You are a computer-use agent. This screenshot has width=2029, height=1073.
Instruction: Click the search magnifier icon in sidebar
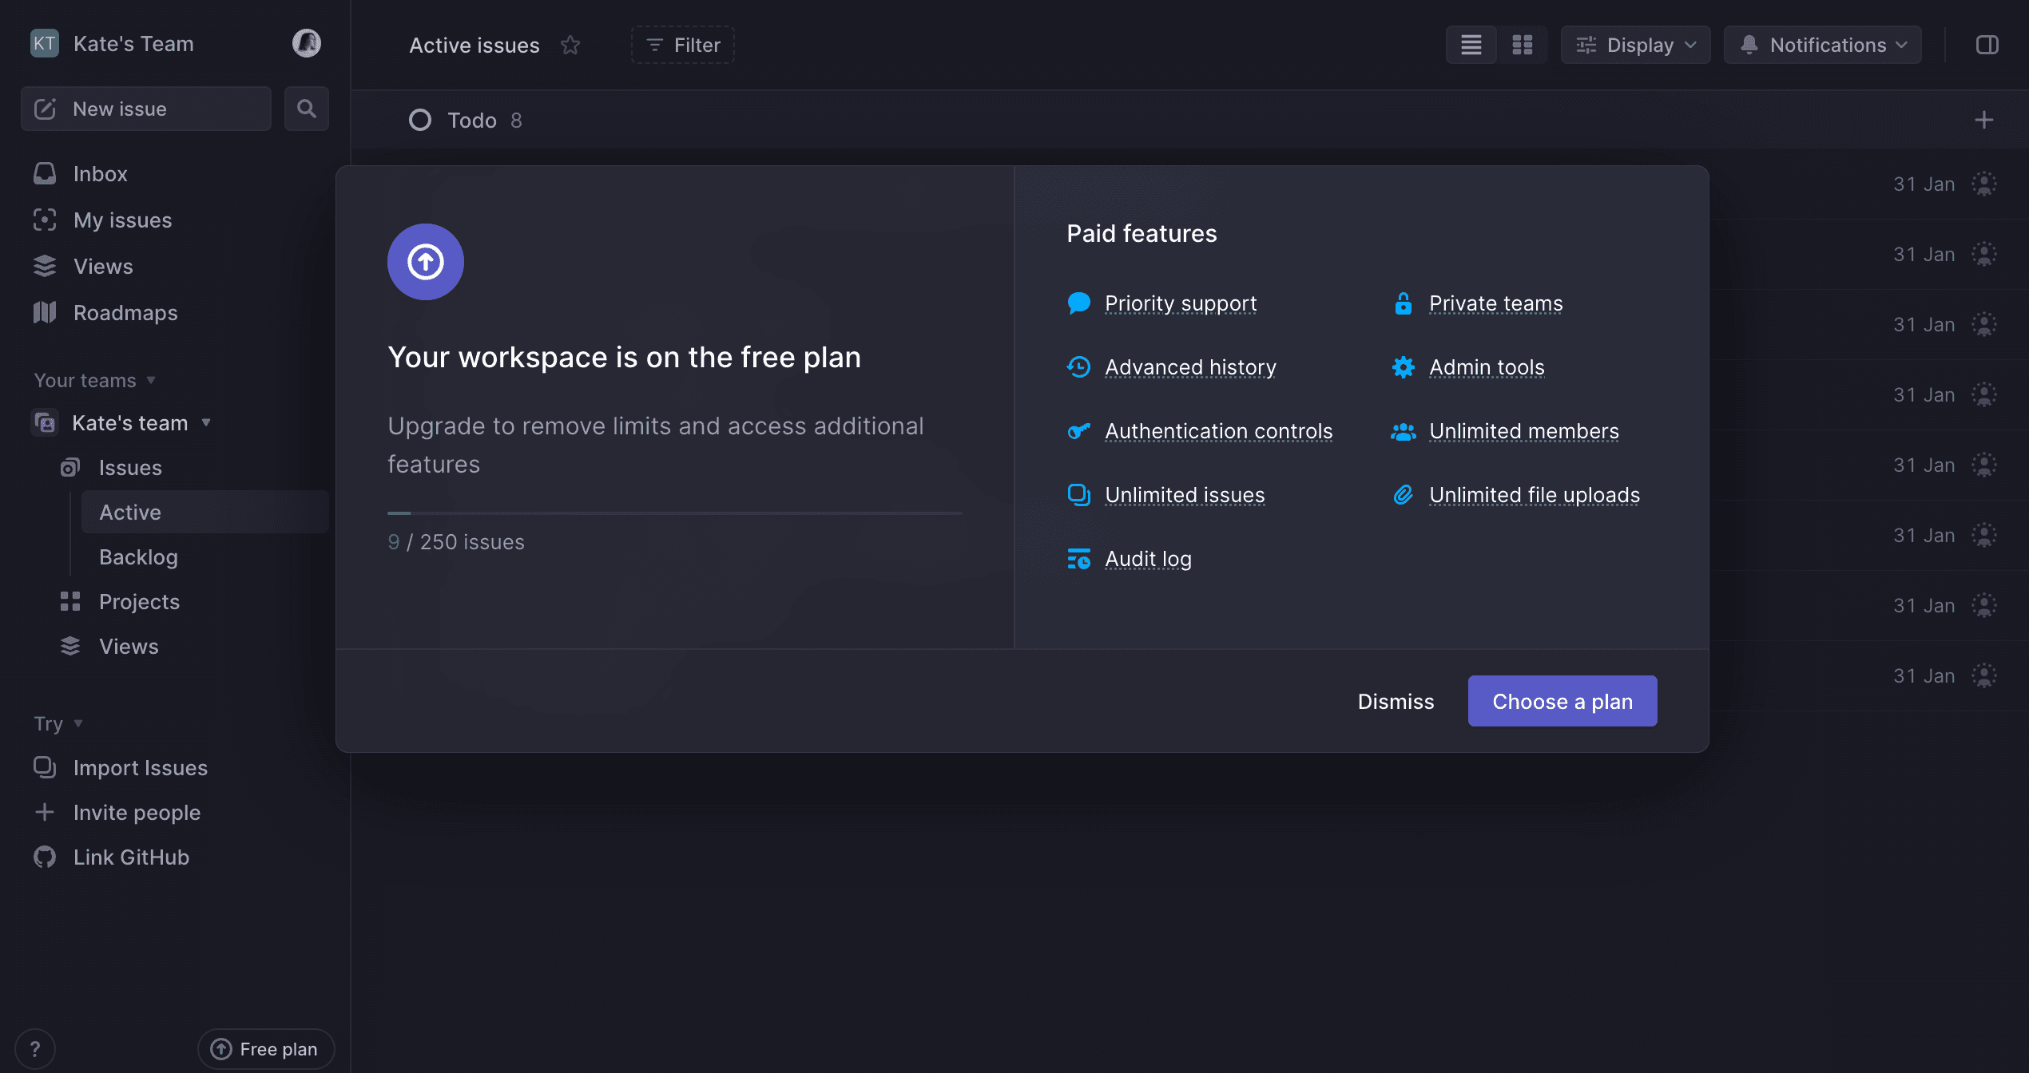306,109
